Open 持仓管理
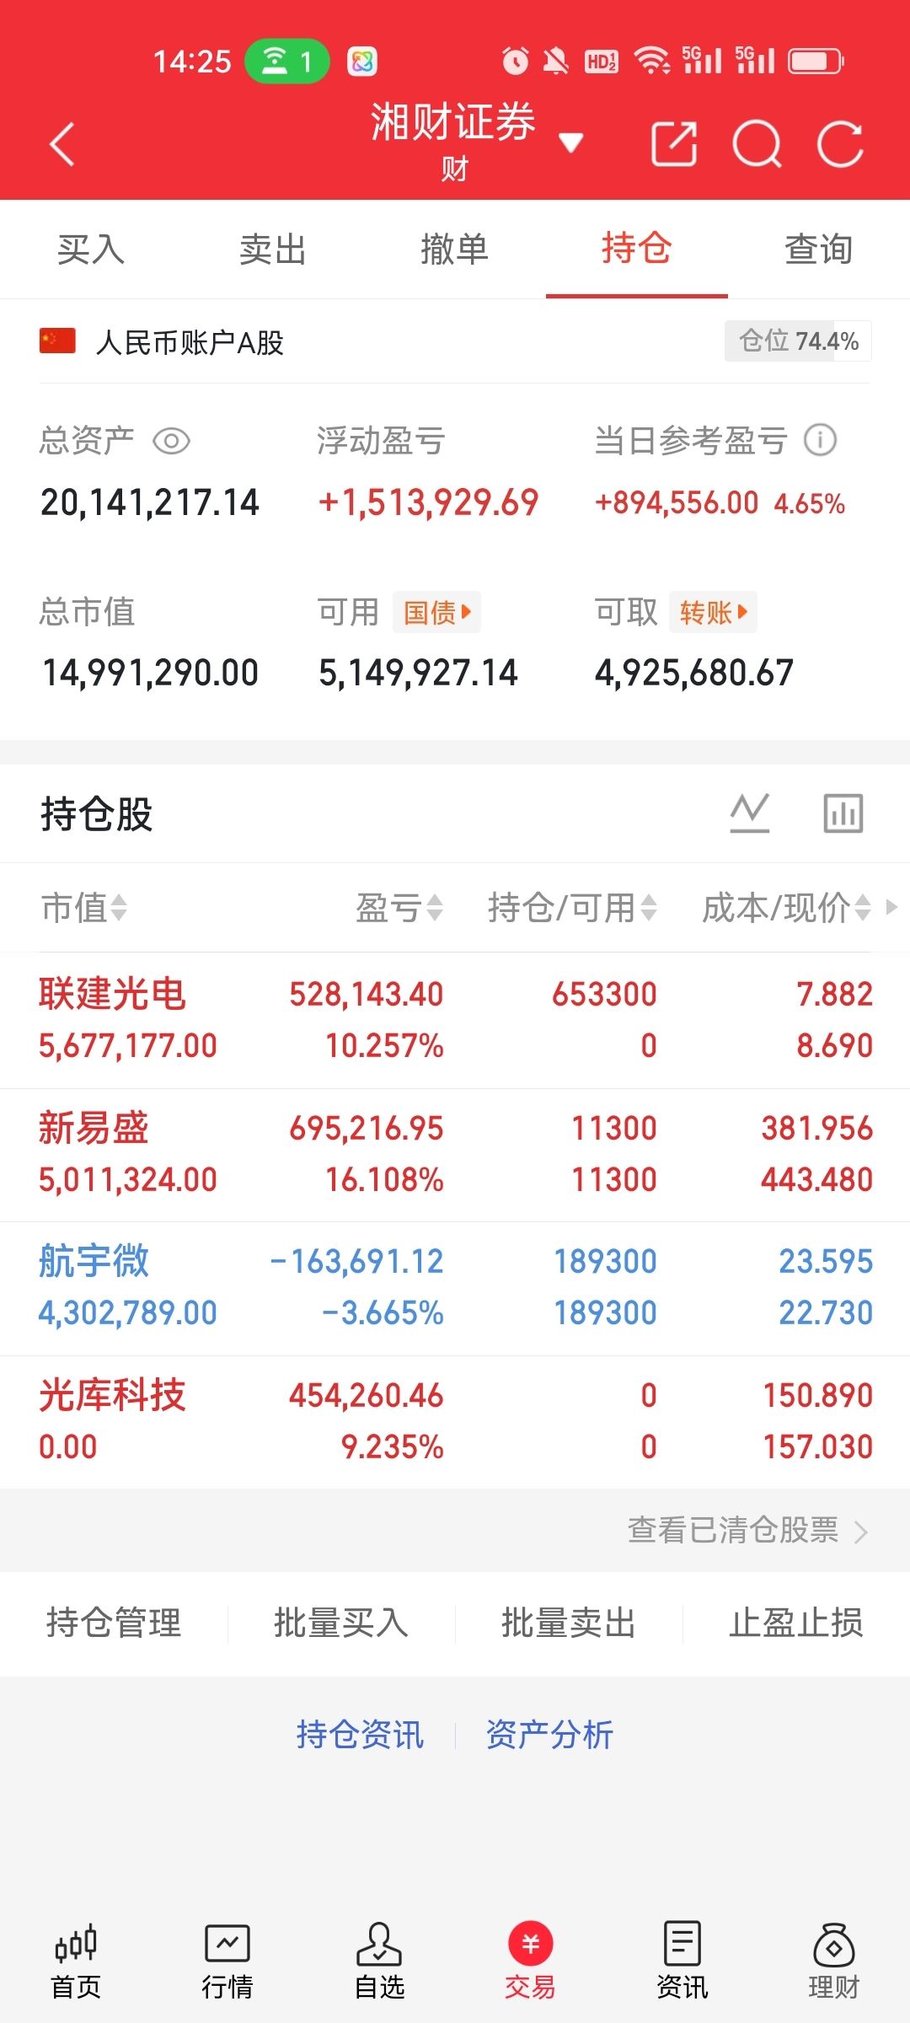 click(114, 1623)
